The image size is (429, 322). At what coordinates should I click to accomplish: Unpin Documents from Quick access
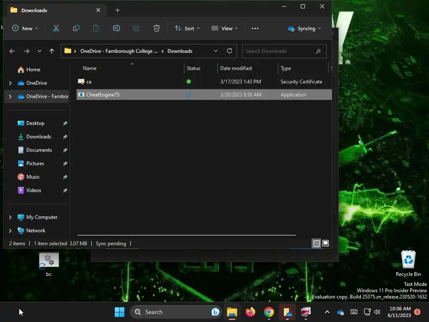(65, 151)
